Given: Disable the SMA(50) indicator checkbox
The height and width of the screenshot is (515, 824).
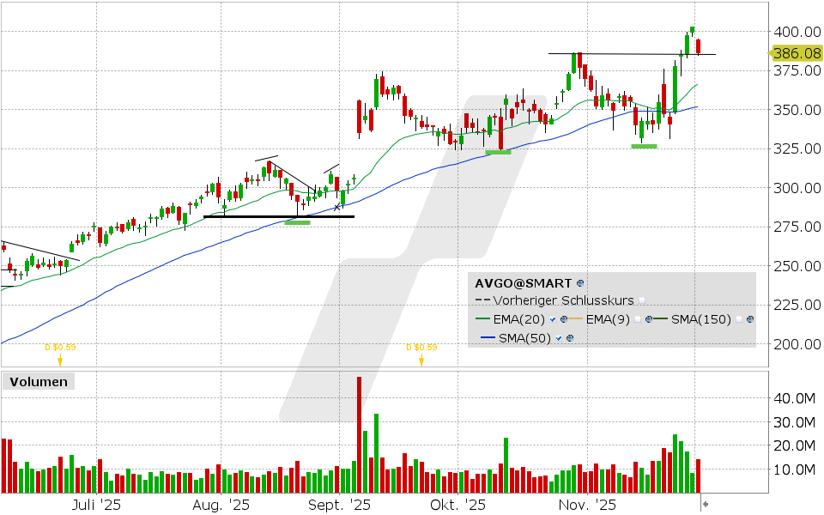Looking at the screenshot, I should tap(557, 337).
